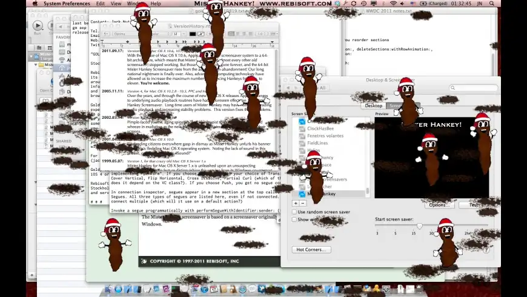Open the System Preferences application menu
Image resolution: width=527 pixels, height=297 pixels.
[67, 4]
